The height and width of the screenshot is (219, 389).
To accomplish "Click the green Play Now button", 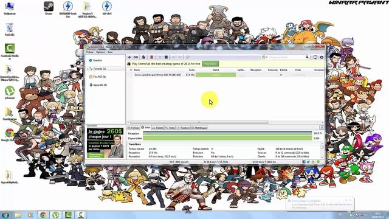I will coord(210,64).
